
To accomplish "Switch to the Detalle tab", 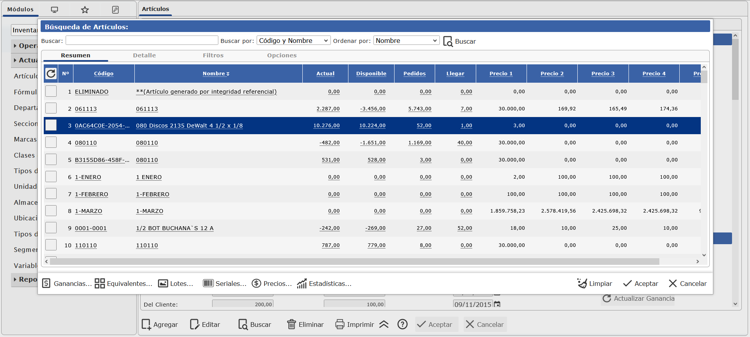I will pyautogui.click(x=144, y=55).
